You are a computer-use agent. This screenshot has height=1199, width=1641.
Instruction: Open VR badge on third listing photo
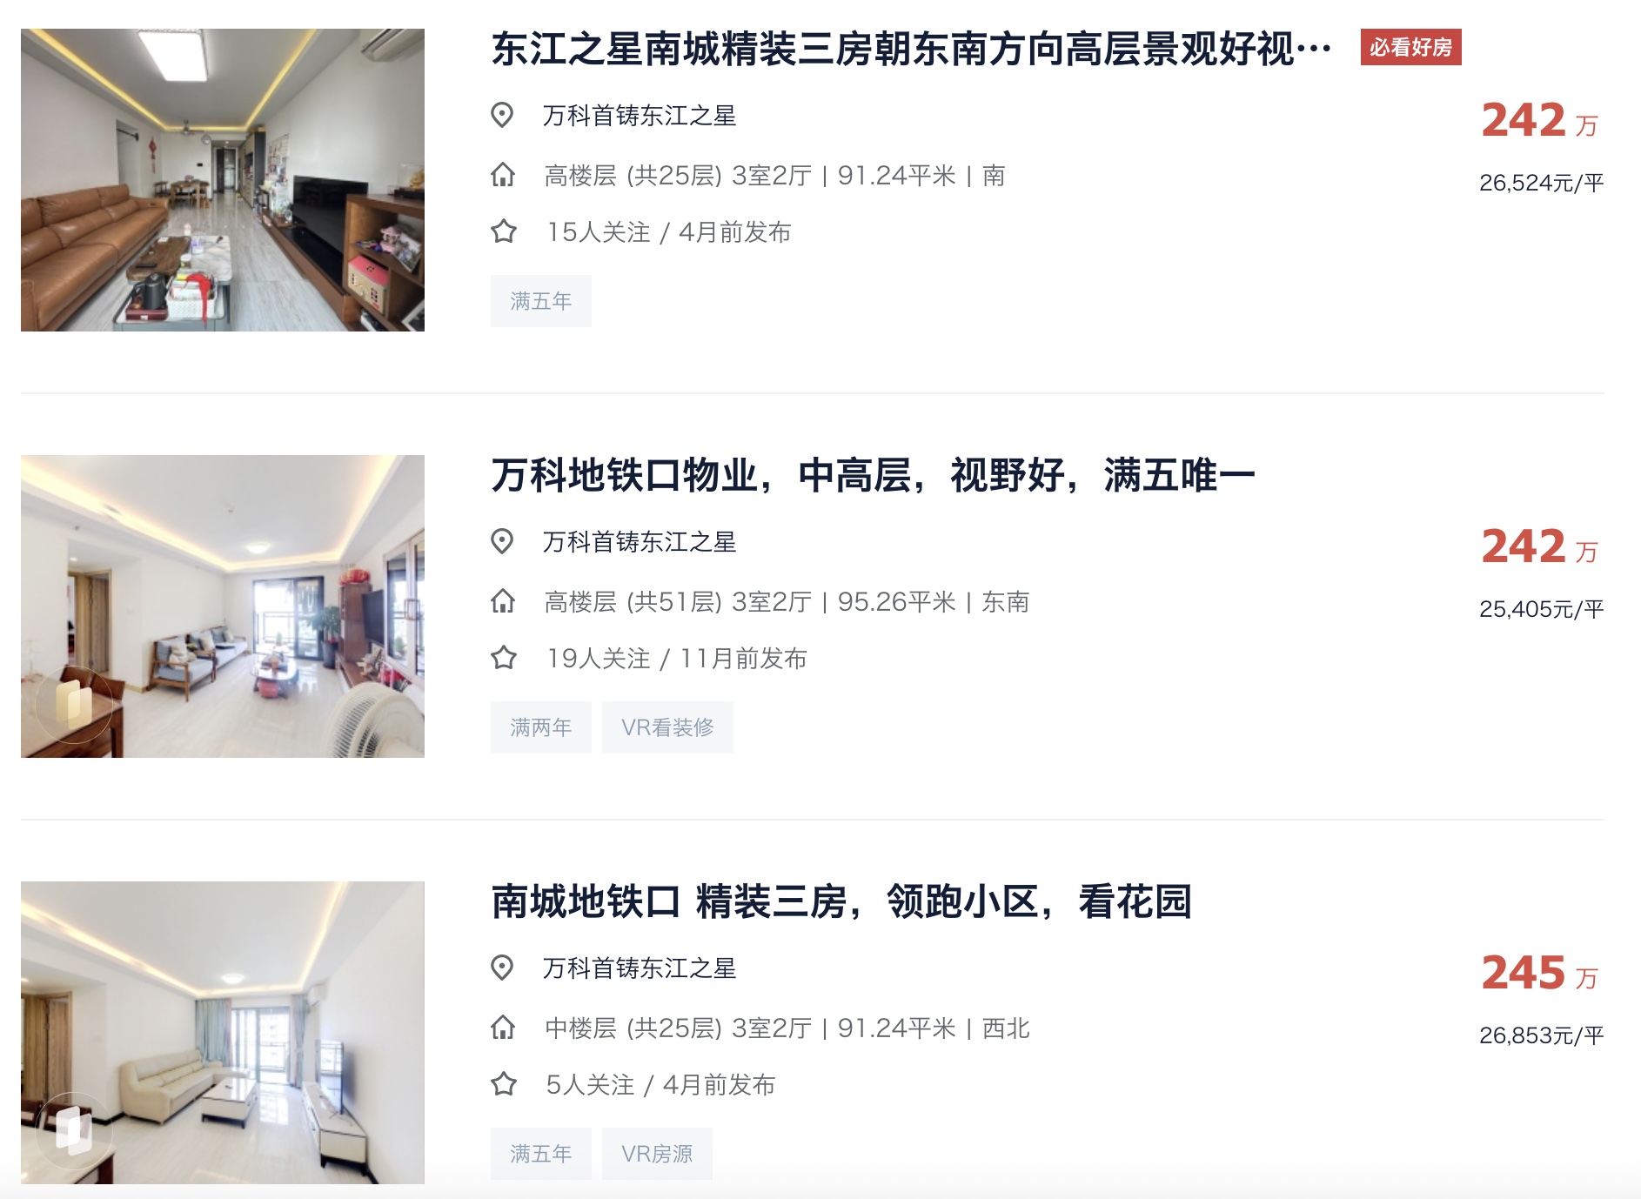[74, 1131]
